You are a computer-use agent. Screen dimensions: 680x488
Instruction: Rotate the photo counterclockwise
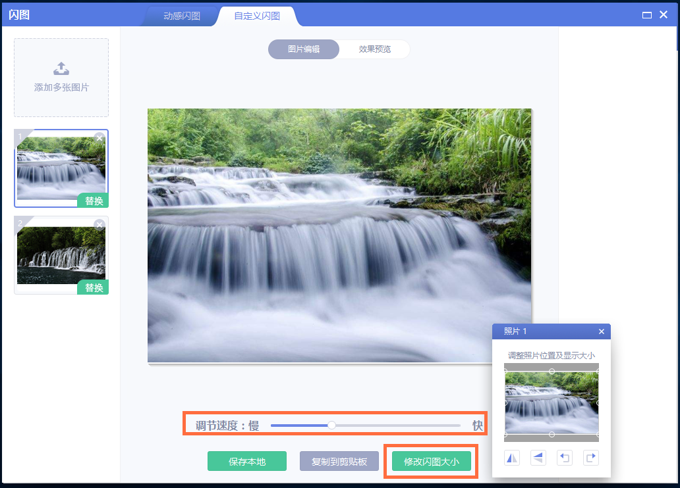(565, 458)
